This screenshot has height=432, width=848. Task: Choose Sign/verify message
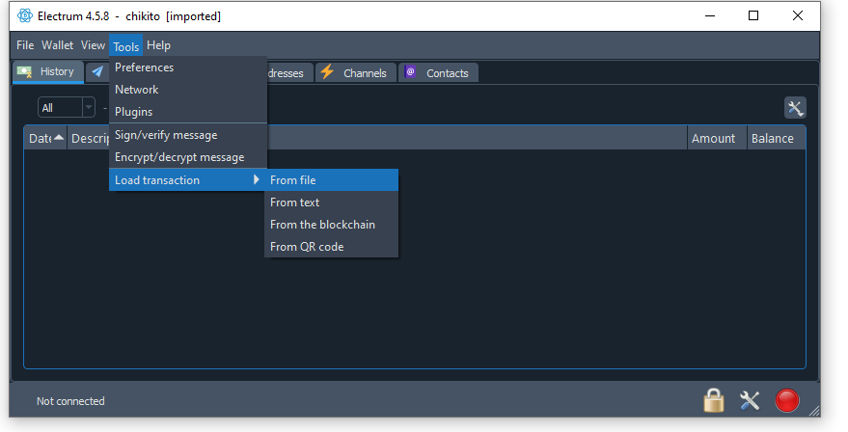(x=188, y=135)
